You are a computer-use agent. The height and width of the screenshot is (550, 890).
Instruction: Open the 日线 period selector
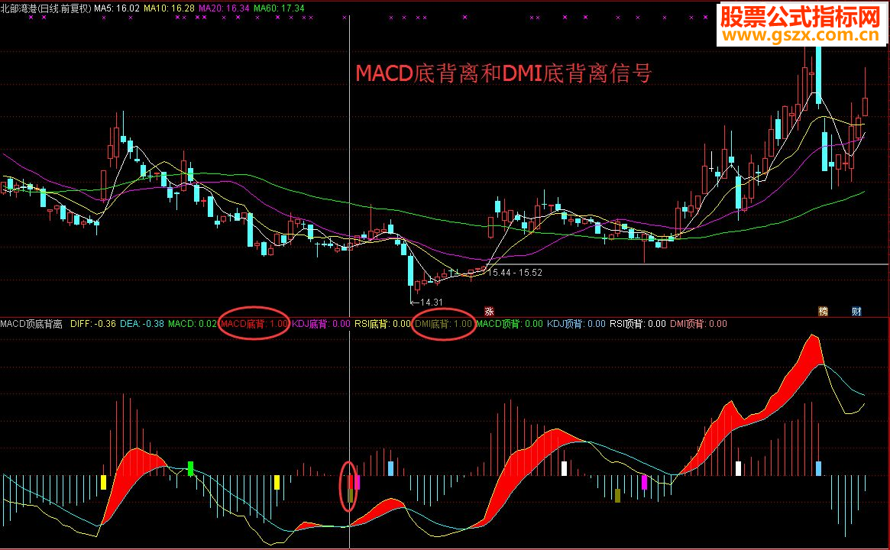pos(50,6)
